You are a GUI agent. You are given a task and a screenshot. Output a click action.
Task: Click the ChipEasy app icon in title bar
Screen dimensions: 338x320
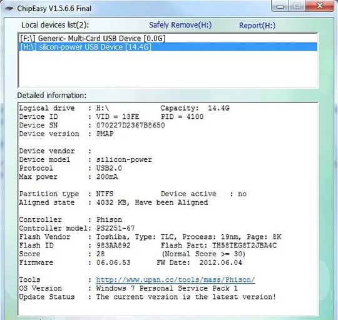[x=9, y=9]
